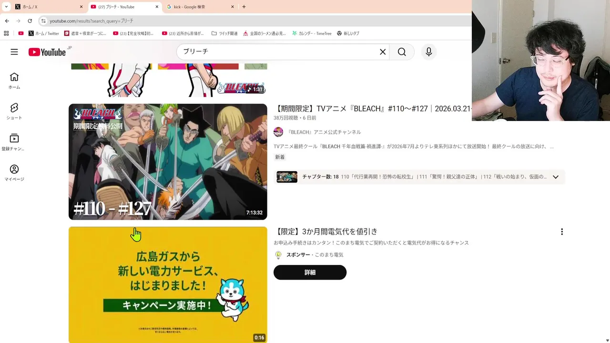Open the partially visible top video thumbnail 1:31

168,80
